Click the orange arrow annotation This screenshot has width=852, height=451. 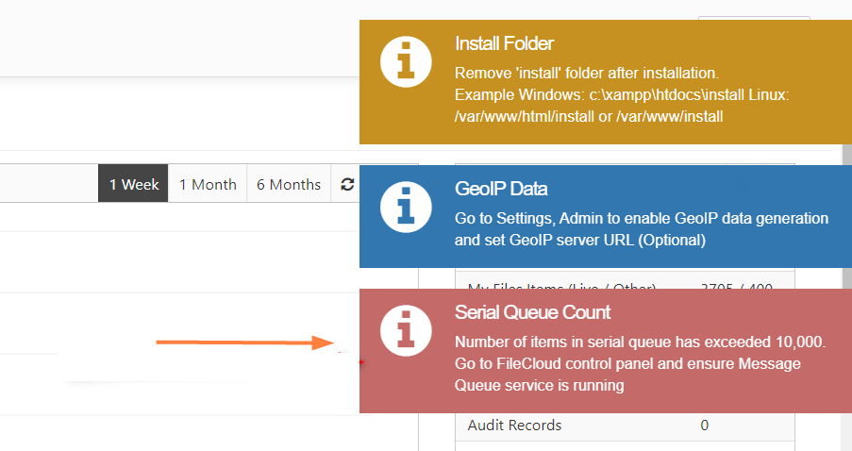245,342
